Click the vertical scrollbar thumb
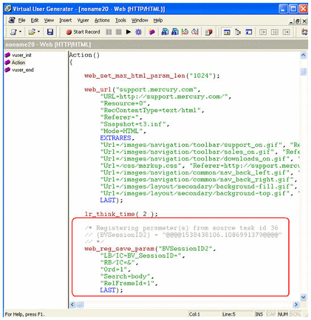The image size is (311, 320). coord(304,71)
